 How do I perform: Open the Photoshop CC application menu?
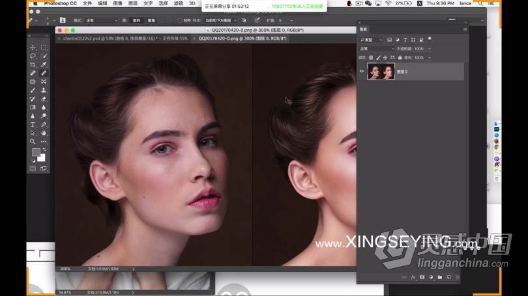pyautogui.click(x=60, y=3)
